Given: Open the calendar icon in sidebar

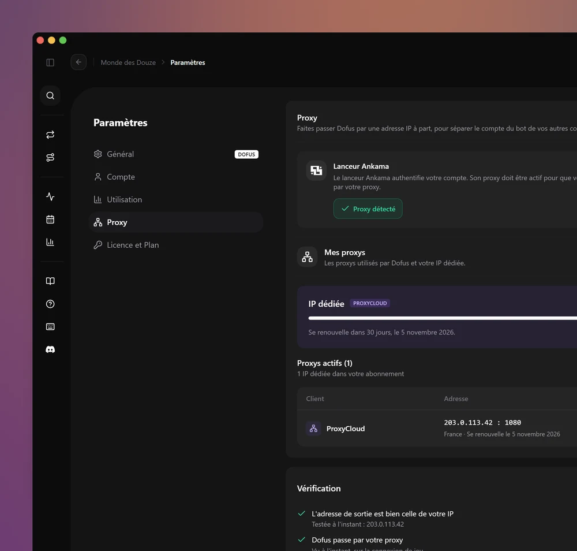Looking at the screenshot, I should click(x=50, y=219).
